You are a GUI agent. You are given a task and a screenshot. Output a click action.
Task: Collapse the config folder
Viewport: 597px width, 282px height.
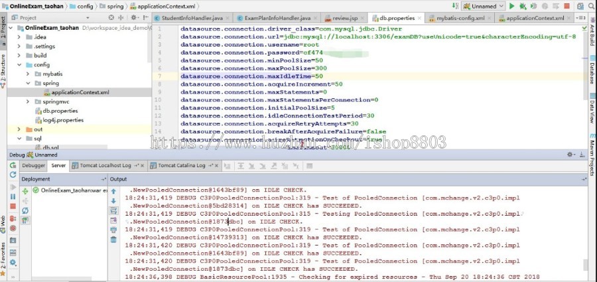[x=19, y=65]
